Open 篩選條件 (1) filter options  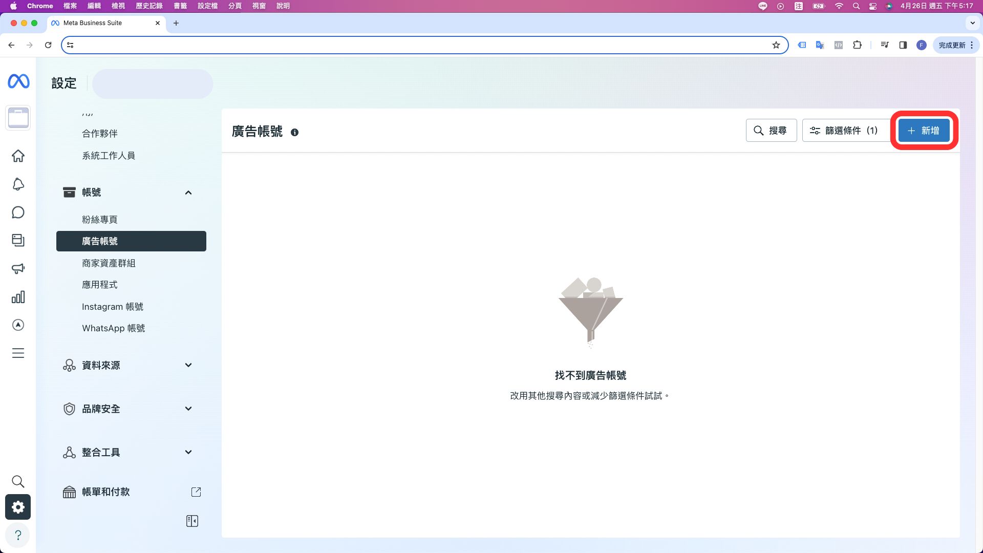pyautogui.click(x=847, y=131)
